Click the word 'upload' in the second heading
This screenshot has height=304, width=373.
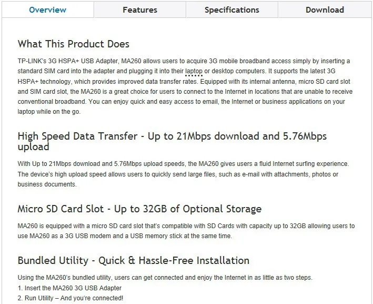(33, 147)
